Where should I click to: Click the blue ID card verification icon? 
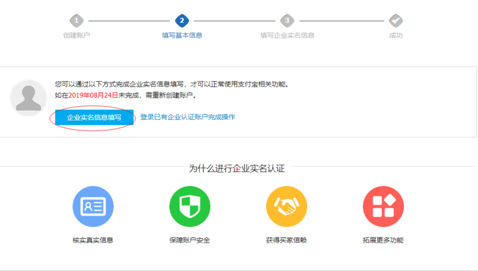pyautogui.click(x=93, y=207)
